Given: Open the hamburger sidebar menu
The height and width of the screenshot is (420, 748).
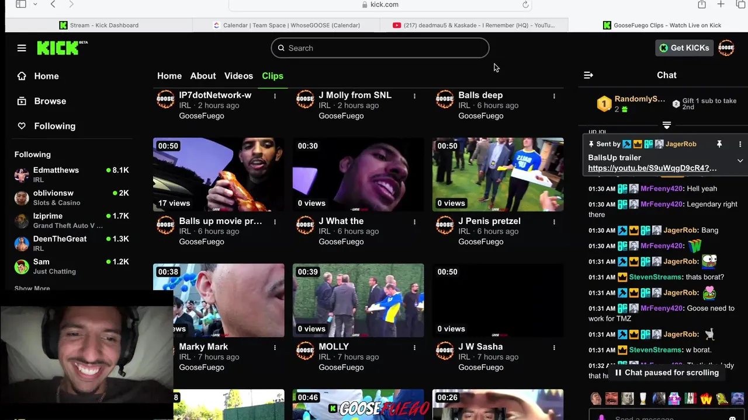Looking at the screenshot, I should point(22,48).
